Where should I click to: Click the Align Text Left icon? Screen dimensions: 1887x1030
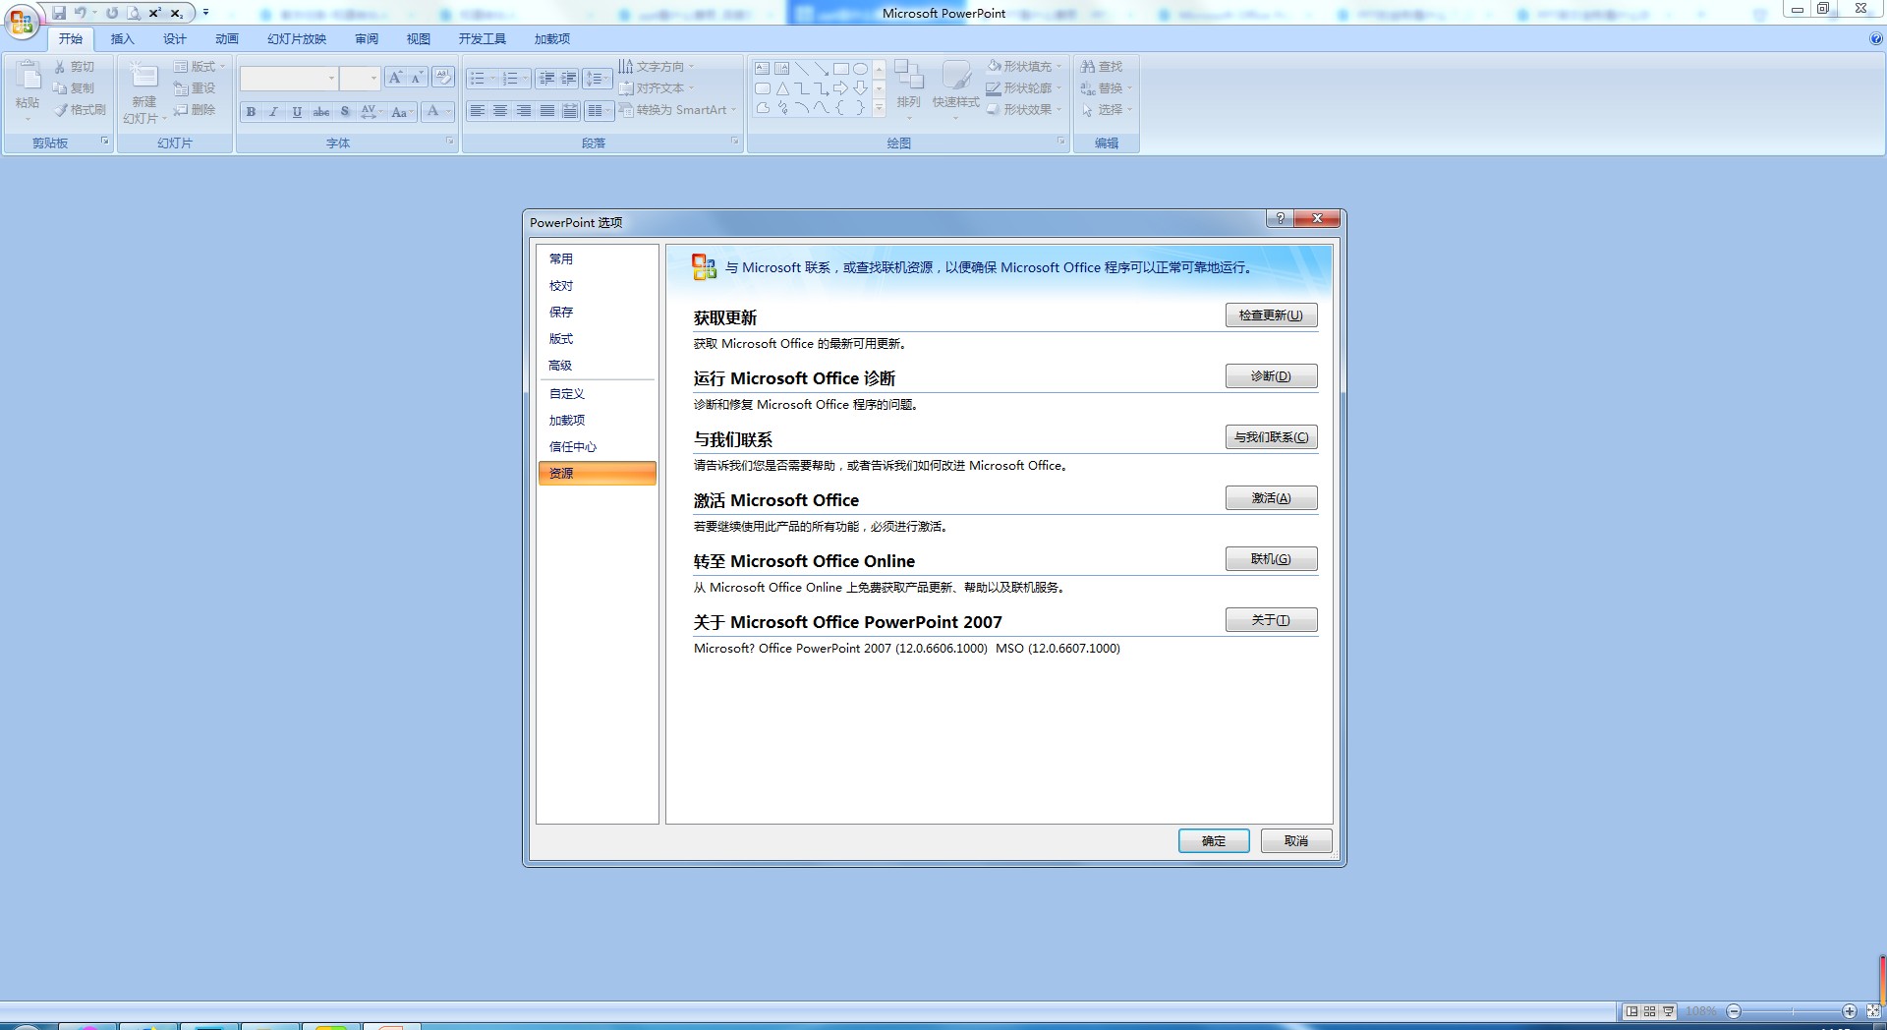477,111
